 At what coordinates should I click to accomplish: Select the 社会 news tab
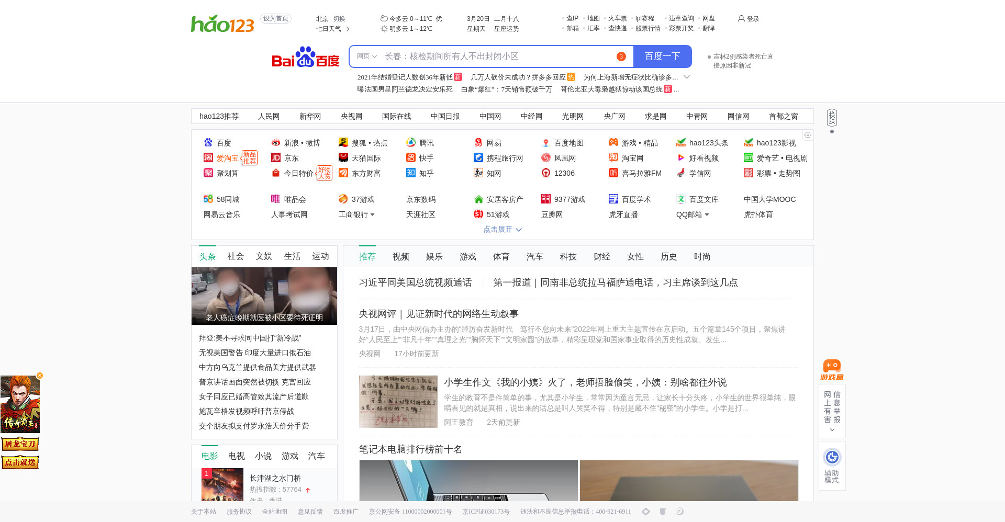(x=236, y=256)
